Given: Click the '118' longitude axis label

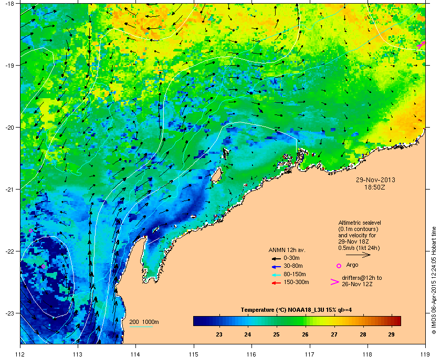Looking at the screenshot, I should 367,354.
